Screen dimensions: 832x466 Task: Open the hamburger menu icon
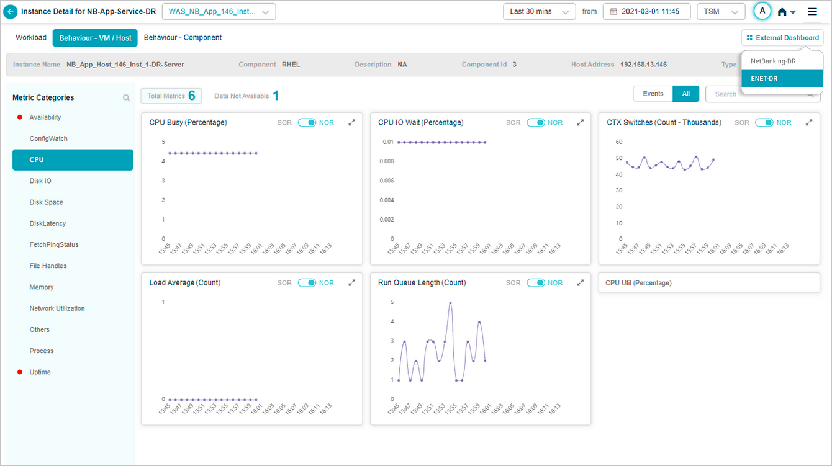(x=812, y=12)
